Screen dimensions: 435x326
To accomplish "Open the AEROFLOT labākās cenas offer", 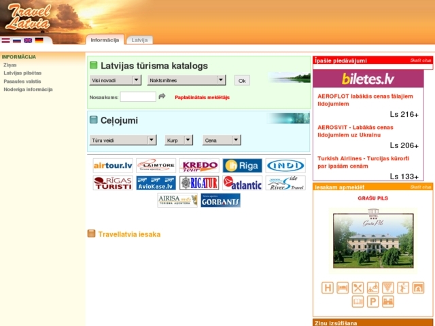I will click(x=365, y=100).
